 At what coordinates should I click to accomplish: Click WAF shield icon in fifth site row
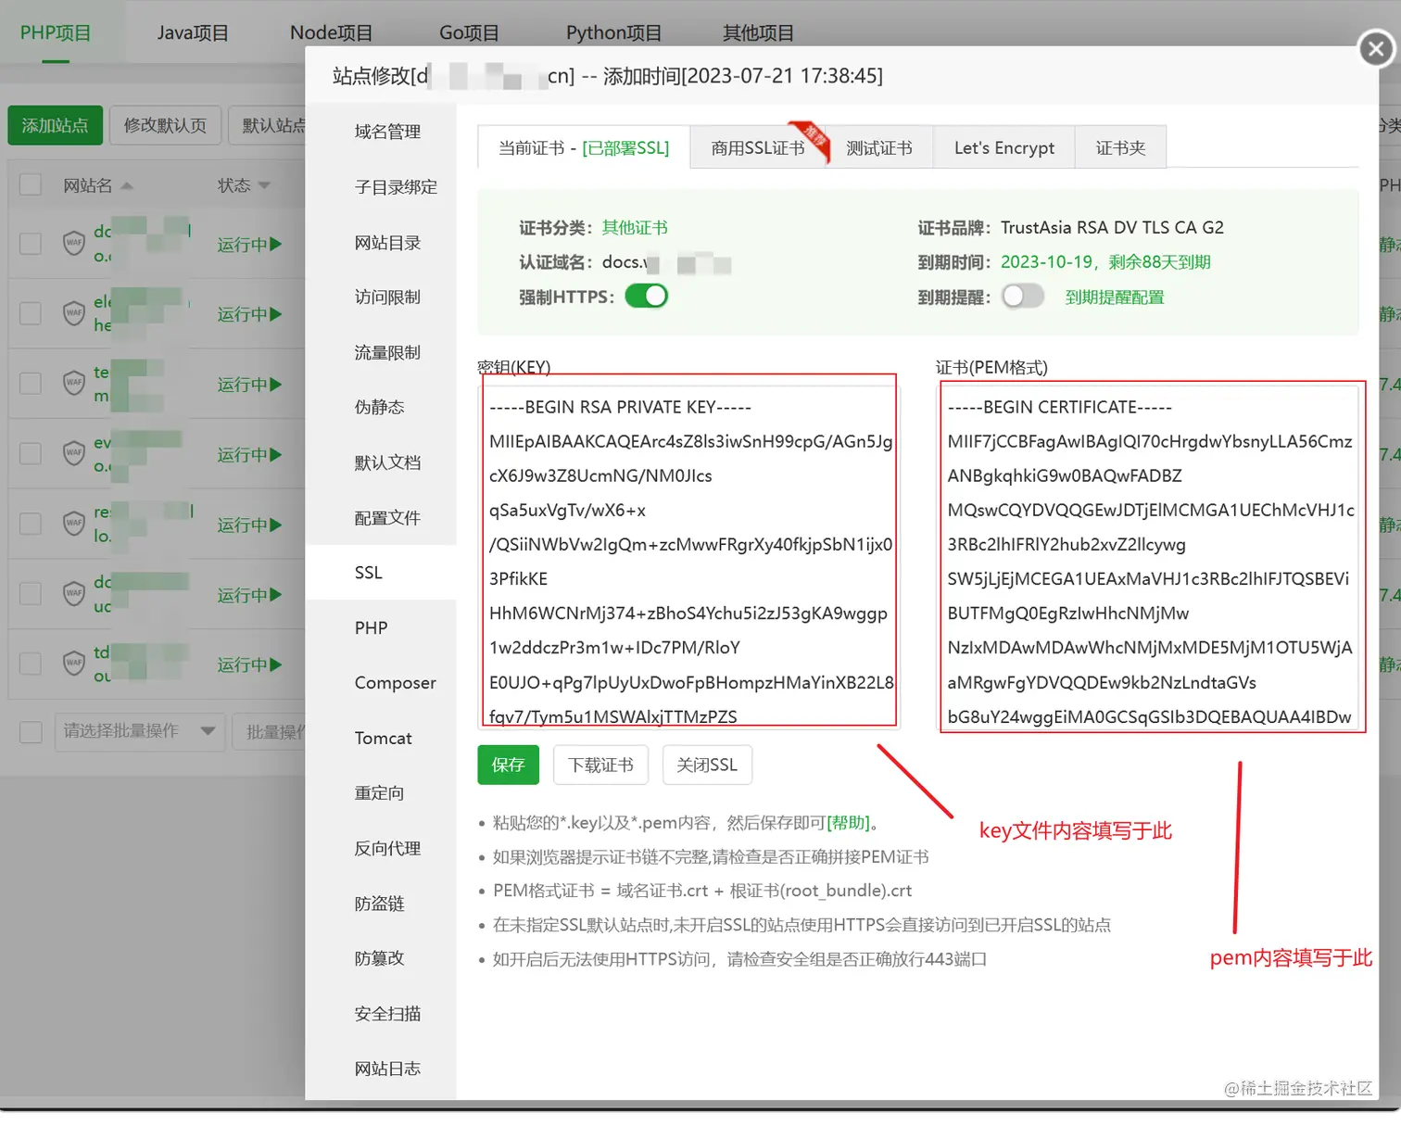(74, 524)
